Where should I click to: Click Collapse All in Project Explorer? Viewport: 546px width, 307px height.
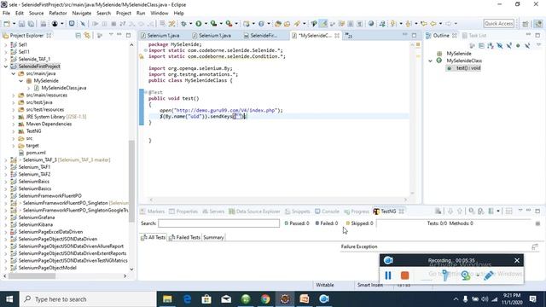pyautogui.click(x=78, y=36)
